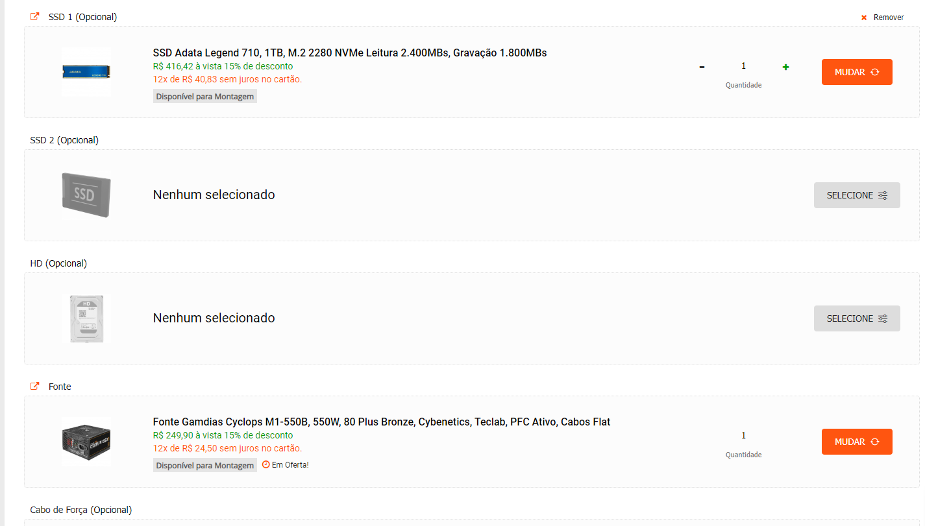
Task: Open SSD 1 external link icon
Action: pos(34,17)
